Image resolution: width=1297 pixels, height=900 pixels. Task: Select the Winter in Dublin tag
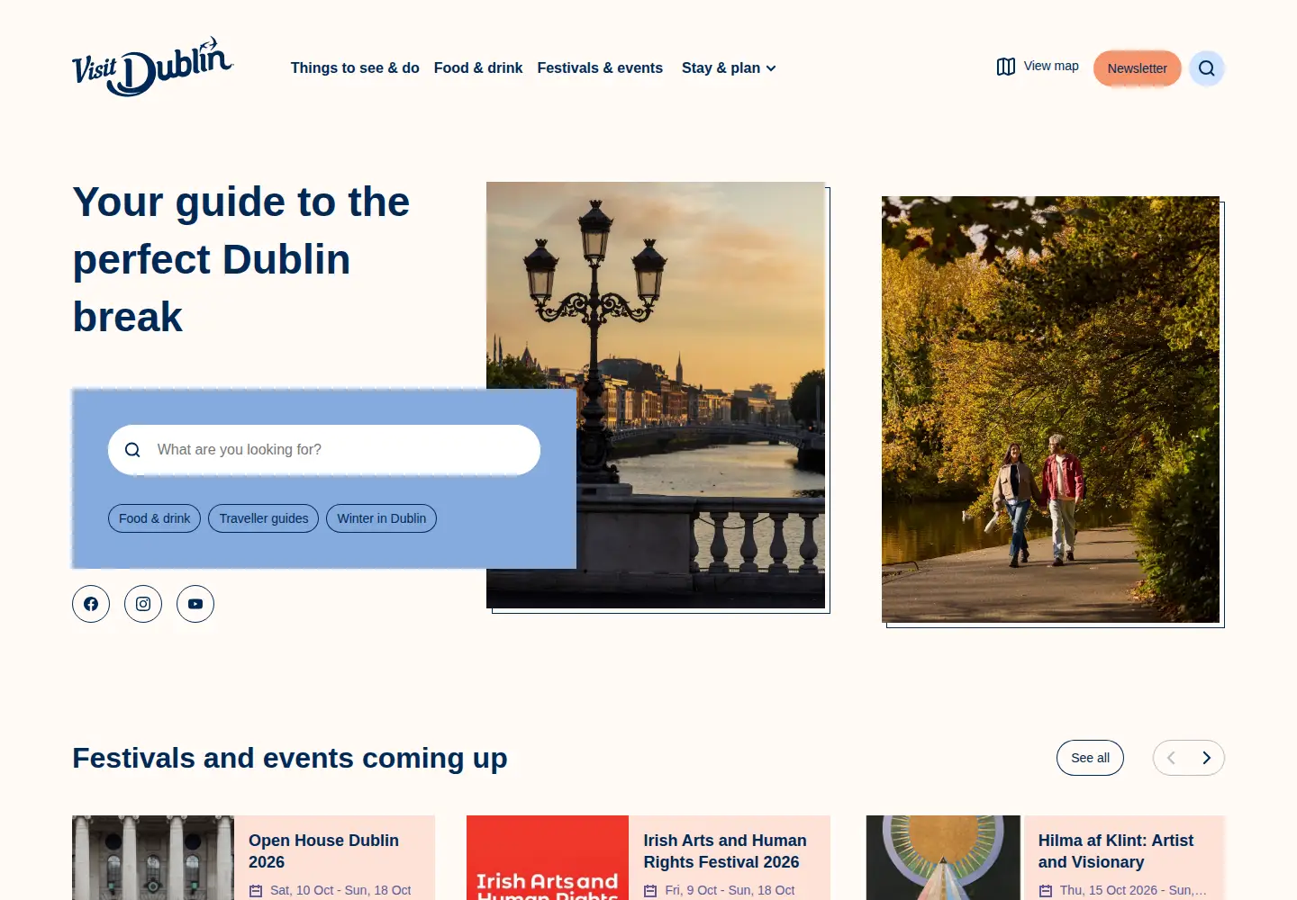[382, 518]
